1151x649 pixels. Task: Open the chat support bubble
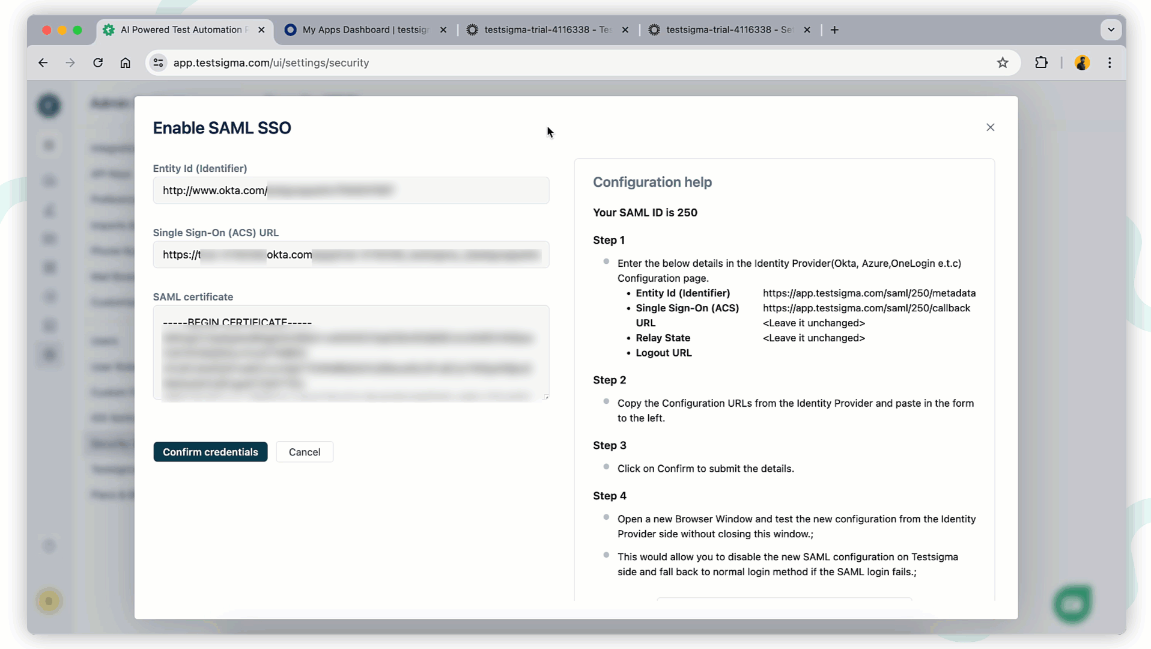1072,604
